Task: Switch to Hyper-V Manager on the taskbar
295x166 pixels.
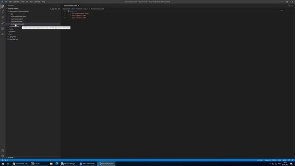Action: tap(69, 164)
